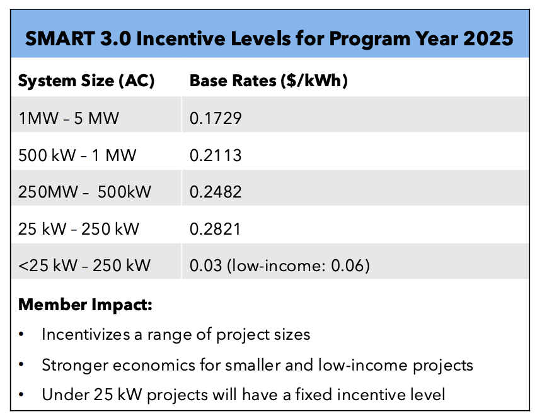Click the 1MW – 5 MW size cell
This screenshot has height=419, width=542.
(x=69, y=118)
